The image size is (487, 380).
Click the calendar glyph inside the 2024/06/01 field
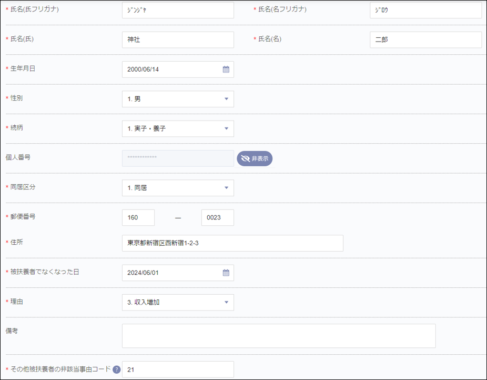pyautogui.click(x=226, y=273)
